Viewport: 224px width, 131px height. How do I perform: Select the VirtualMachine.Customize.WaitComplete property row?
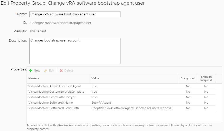56,92
